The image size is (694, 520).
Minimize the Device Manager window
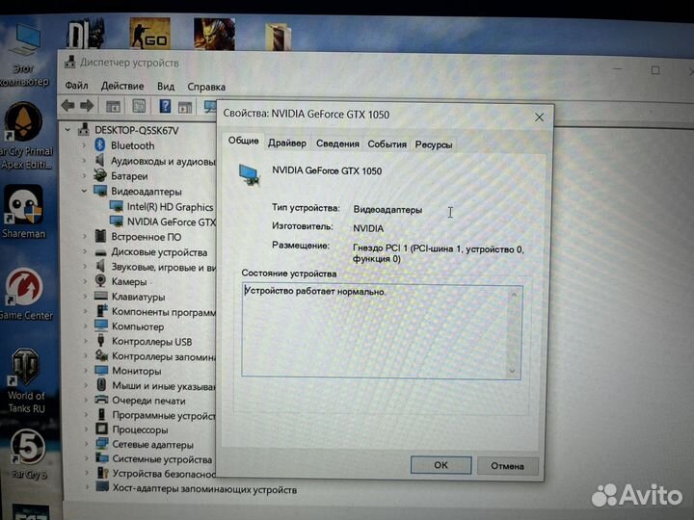618,69
